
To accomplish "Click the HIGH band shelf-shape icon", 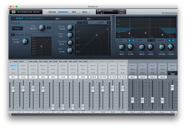I will tap(173, 40).
